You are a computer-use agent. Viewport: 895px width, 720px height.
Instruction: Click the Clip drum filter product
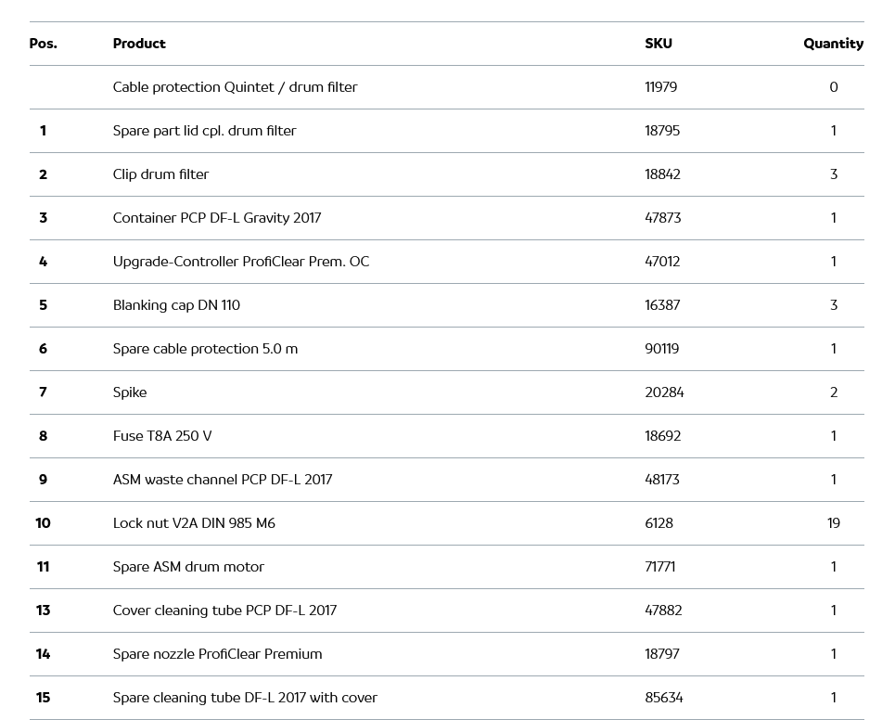point(160,174)
